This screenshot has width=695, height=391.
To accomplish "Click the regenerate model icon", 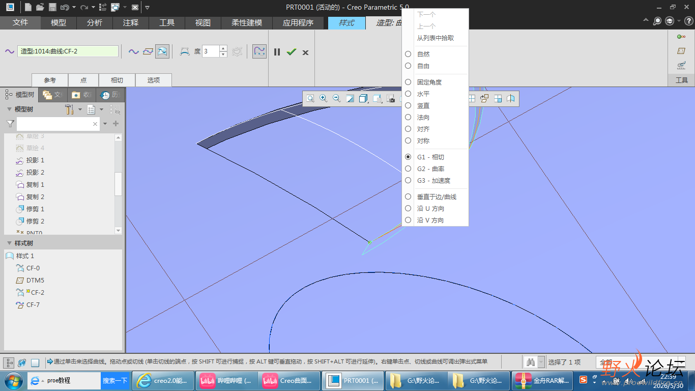I will [x=103, y=7].
